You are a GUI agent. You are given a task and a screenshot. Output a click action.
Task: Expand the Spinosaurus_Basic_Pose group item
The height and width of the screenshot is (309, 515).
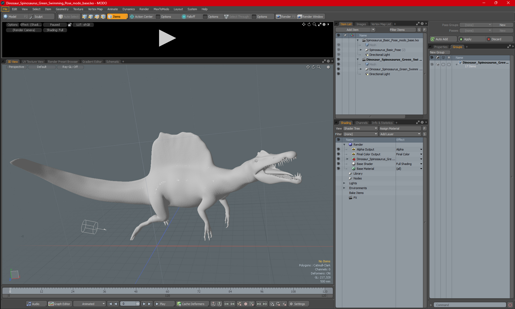(361, 50)
